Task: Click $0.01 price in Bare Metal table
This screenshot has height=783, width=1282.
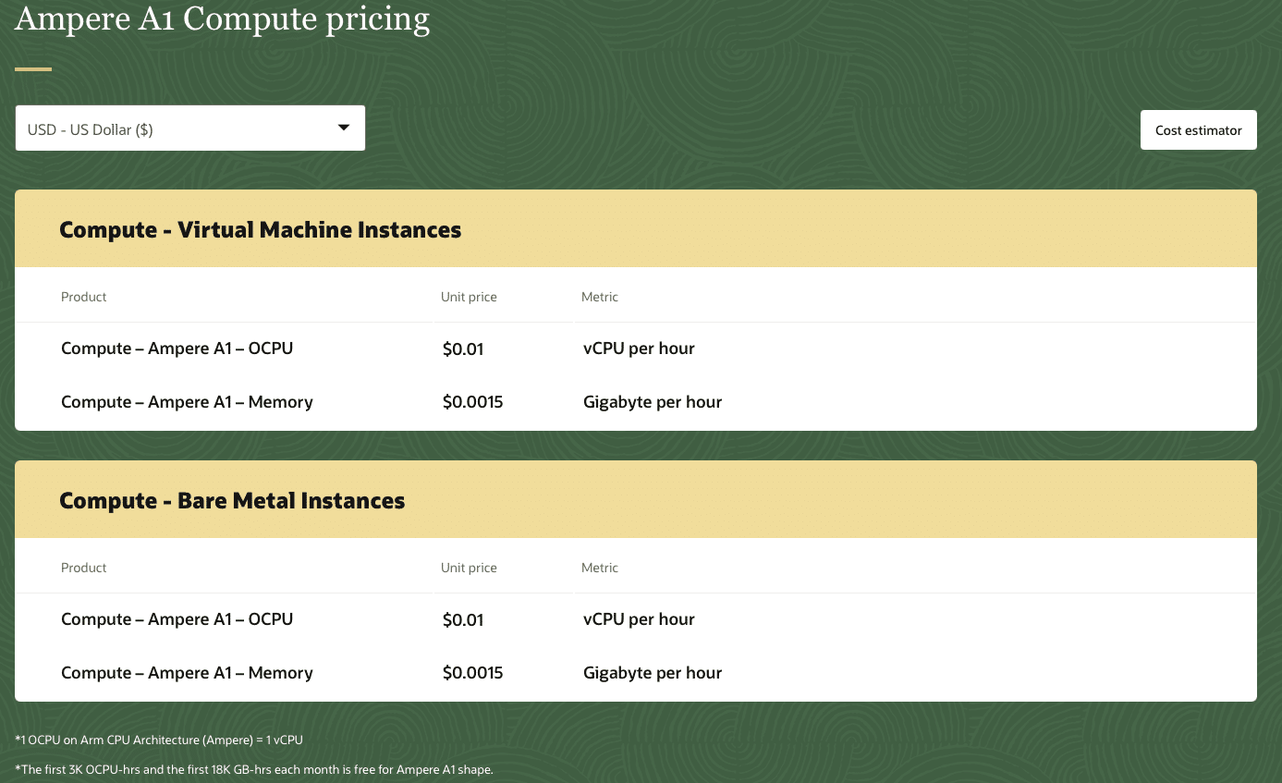Action: (463, 620)
